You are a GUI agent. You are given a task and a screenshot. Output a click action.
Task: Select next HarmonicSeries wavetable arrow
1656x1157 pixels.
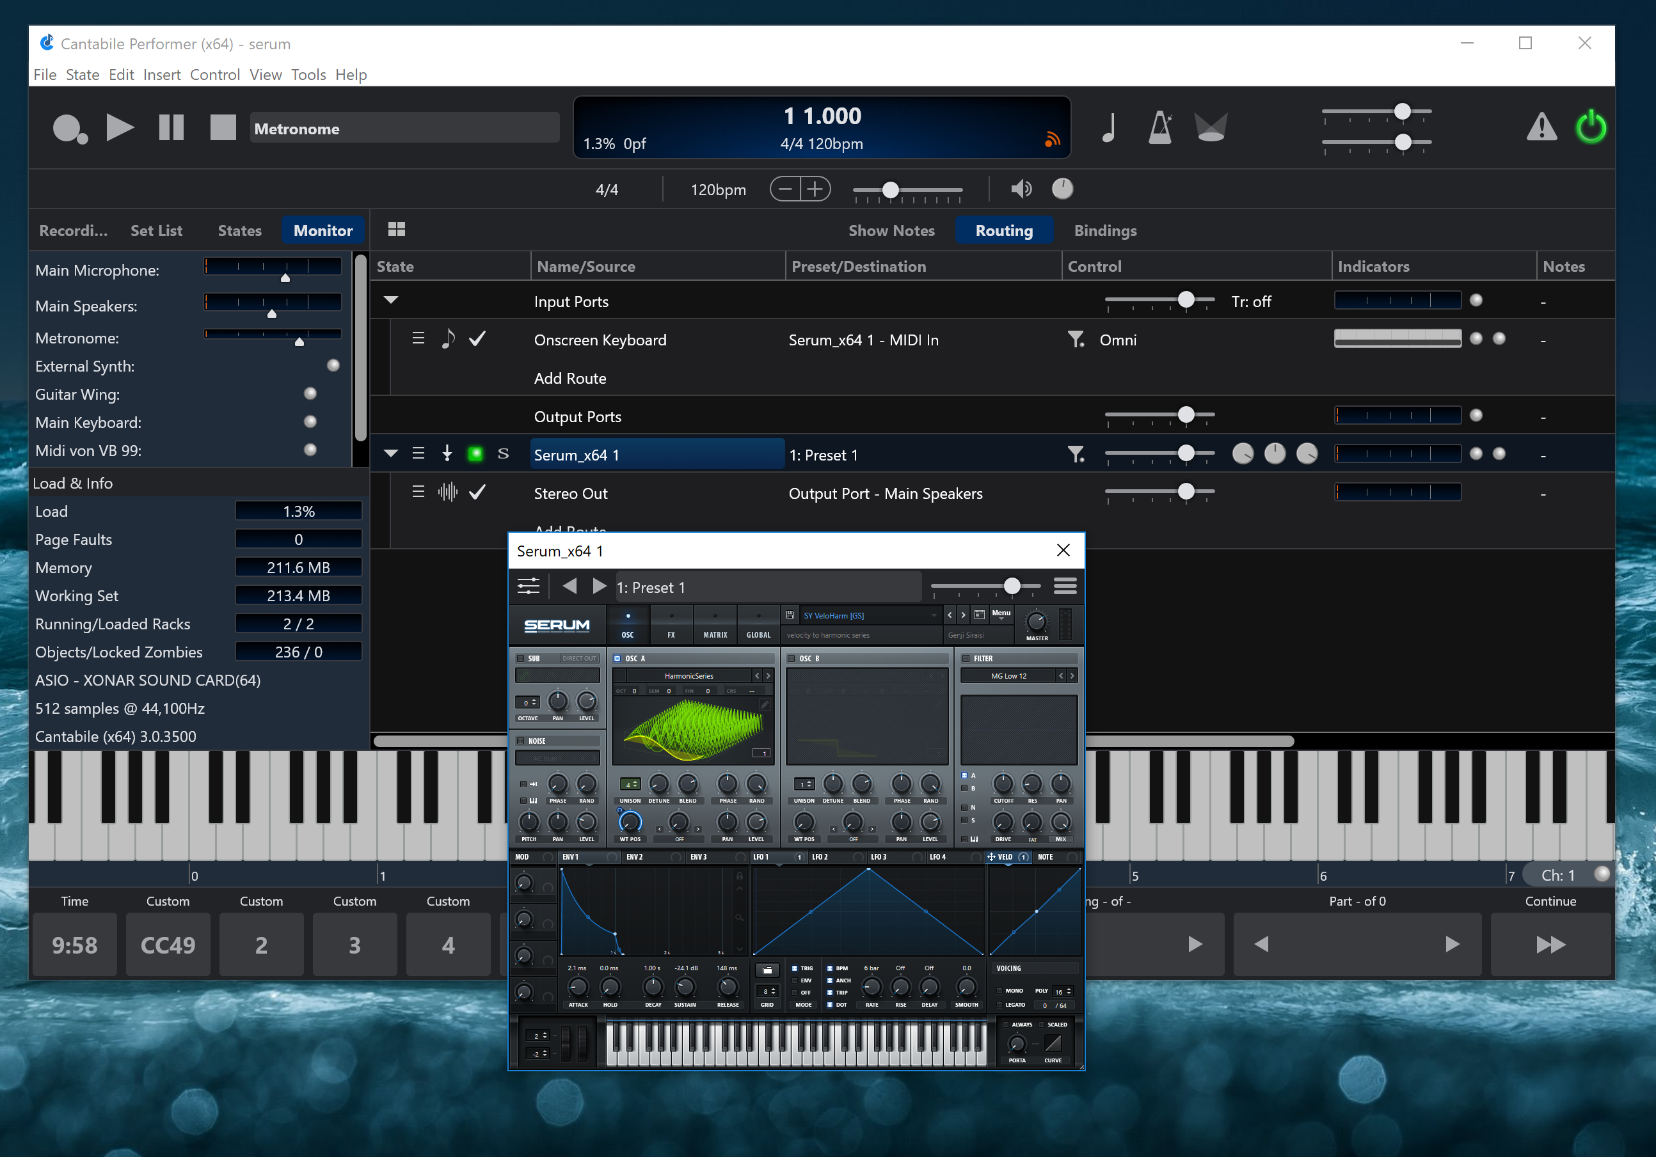(x=768, y=675)
